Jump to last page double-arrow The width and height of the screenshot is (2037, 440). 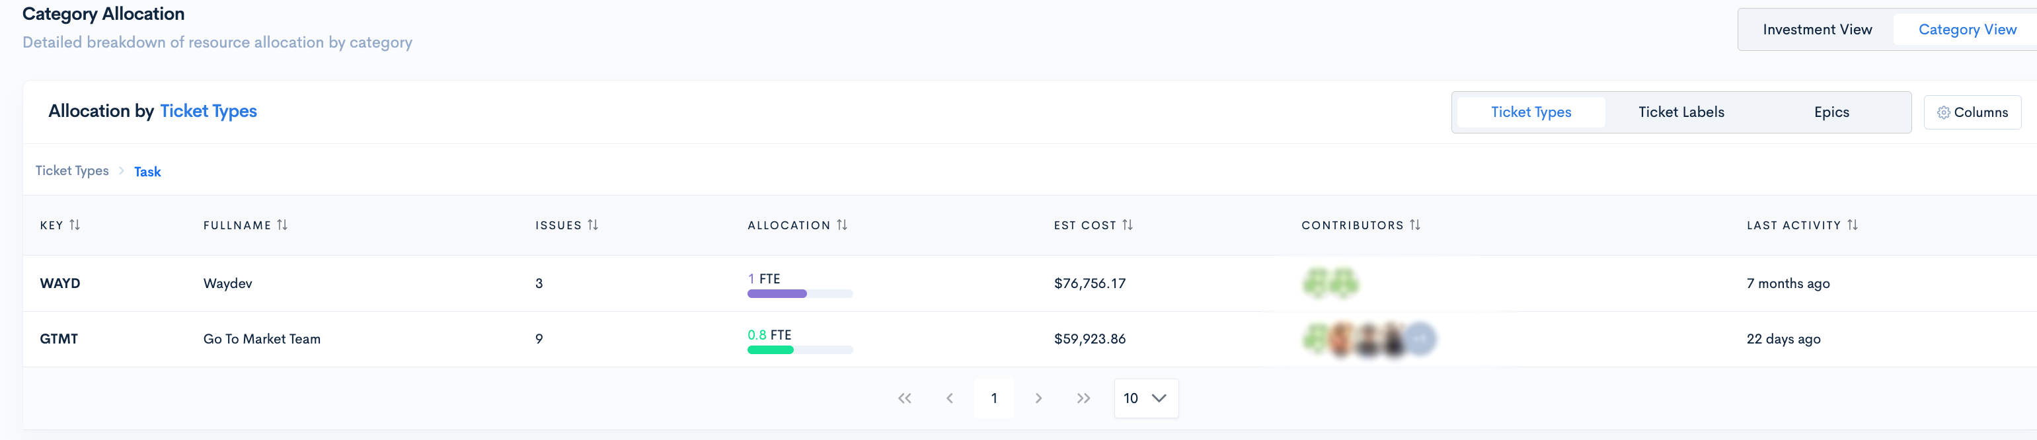coord(1083,398)
